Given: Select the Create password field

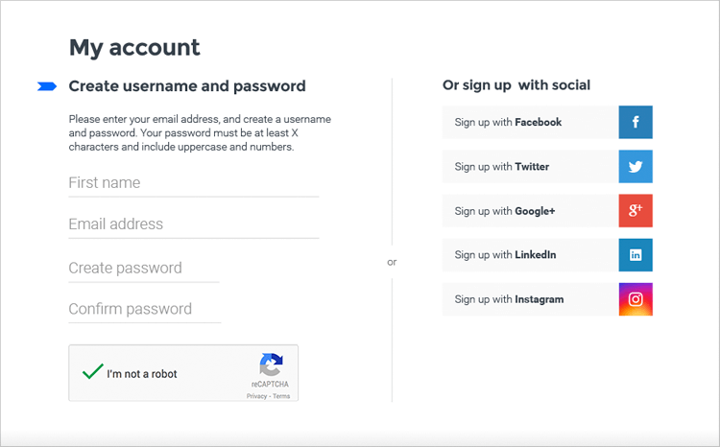Looking at the screenshot, I should point(144,269).
